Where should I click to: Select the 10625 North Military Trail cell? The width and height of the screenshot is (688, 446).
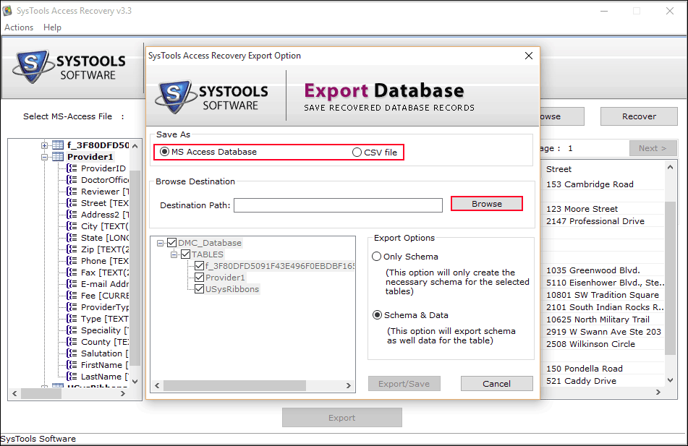598,320
